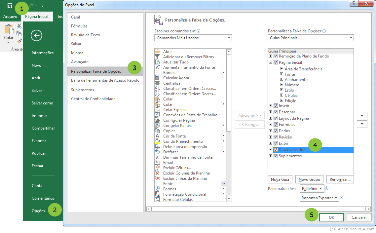Toggle the Inserir tab checkbox
Viewport: 376px width, 233px height.
click(x=276, y=105)
